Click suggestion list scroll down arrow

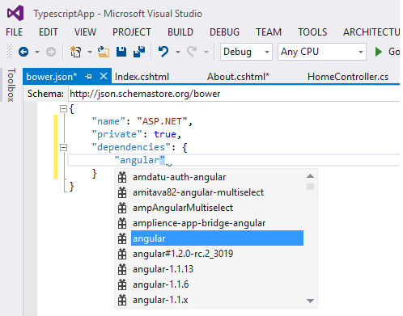coord(310,301)
